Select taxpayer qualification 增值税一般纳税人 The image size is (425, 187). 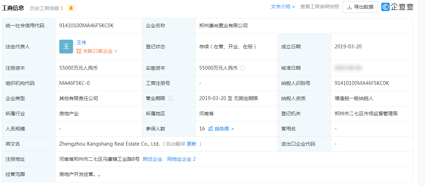(354, 98)
